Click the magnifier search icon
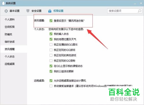The image size is (144, 105). point(139,11)
